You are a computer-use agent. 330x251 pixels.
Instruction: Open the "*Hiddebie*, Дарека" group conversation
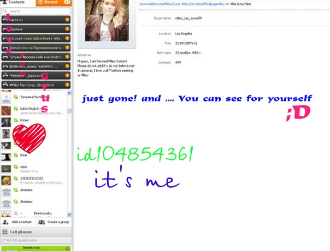coord(36,75)
